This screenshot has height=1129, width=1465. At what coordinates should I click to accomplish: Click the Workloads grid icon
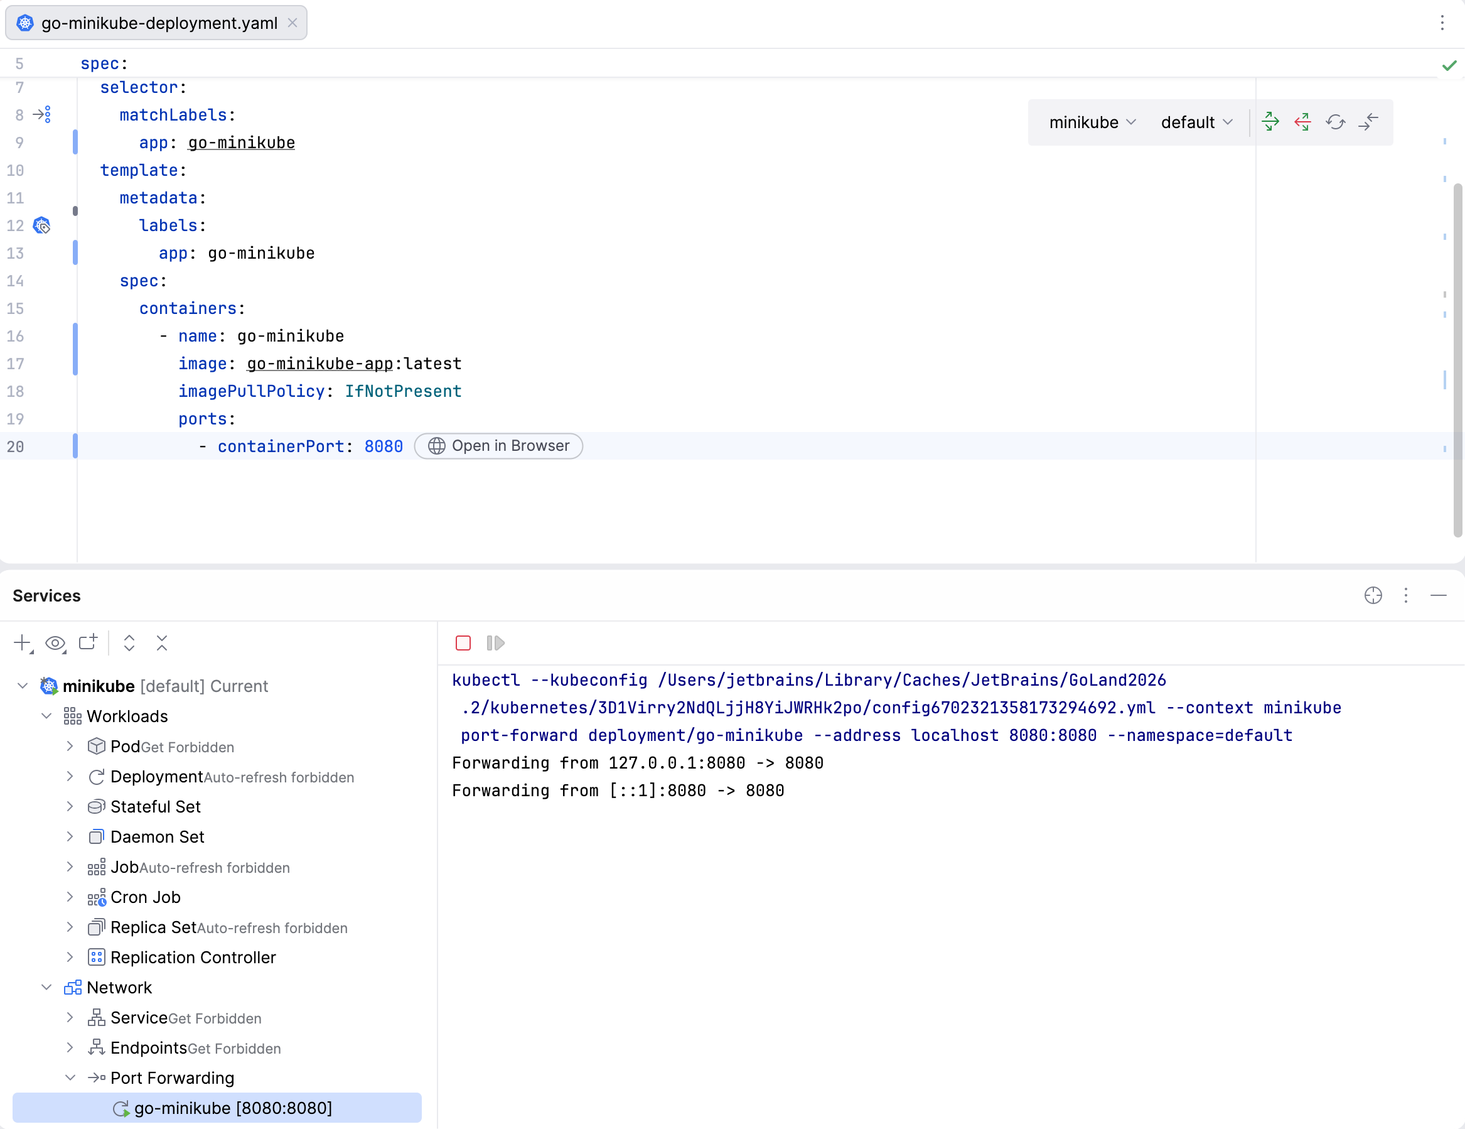(x=72, y=716)
